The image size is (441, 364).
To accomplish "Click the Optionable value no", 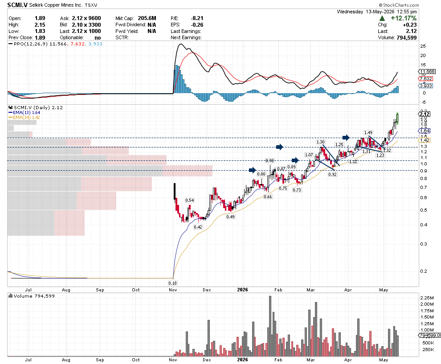I will 98,38.
